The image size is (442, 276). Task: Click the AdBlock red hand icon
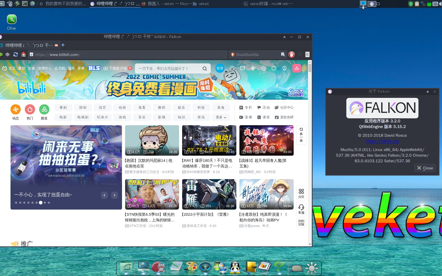pyautogui.click(x=292, y=54)
